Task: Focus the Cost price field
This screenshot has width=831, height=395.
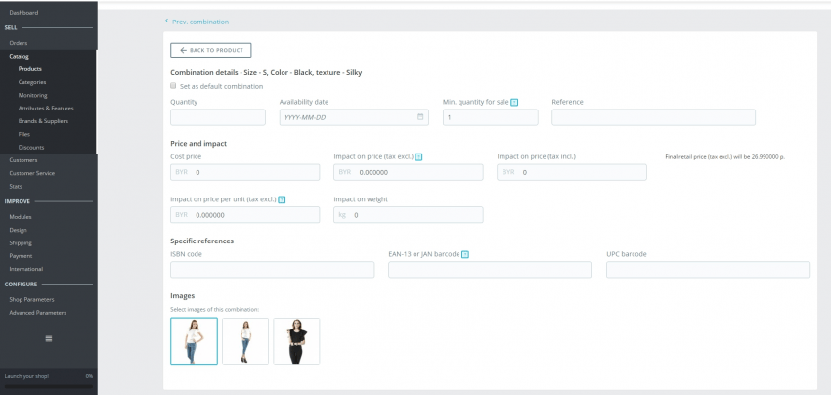Action: tap(244, 172)
